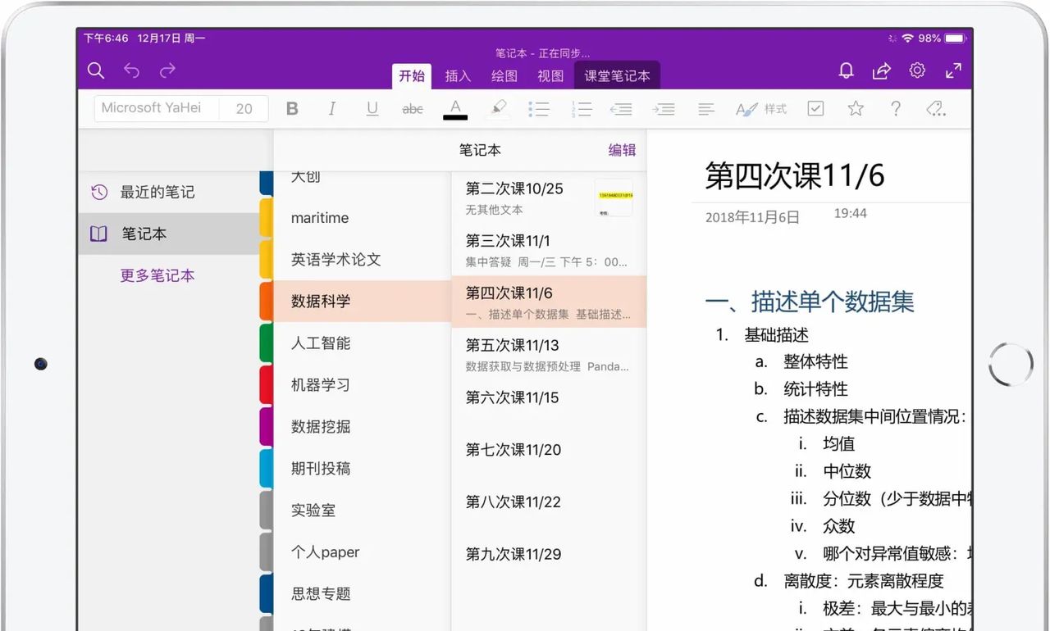
Task: Toggle underline formatting
Action: (x=372, y=108)
